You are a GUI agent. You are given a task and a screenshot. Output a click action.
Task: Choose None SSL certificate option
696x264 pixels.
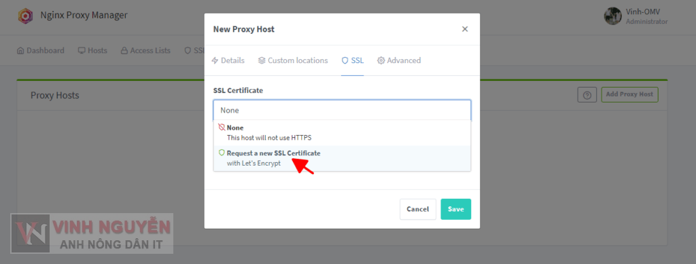tap(342, 133)
